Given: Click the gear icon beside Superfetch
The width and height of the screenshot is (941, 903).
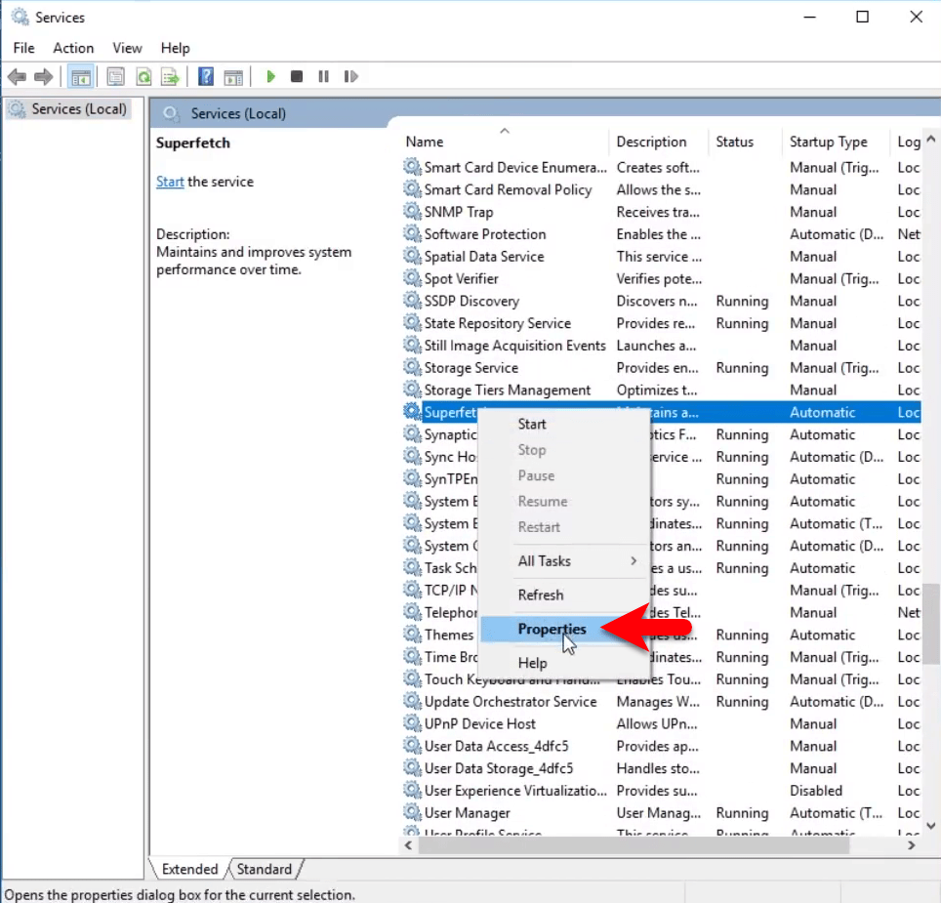Looking at the screenshot, I should pos(412,412).
